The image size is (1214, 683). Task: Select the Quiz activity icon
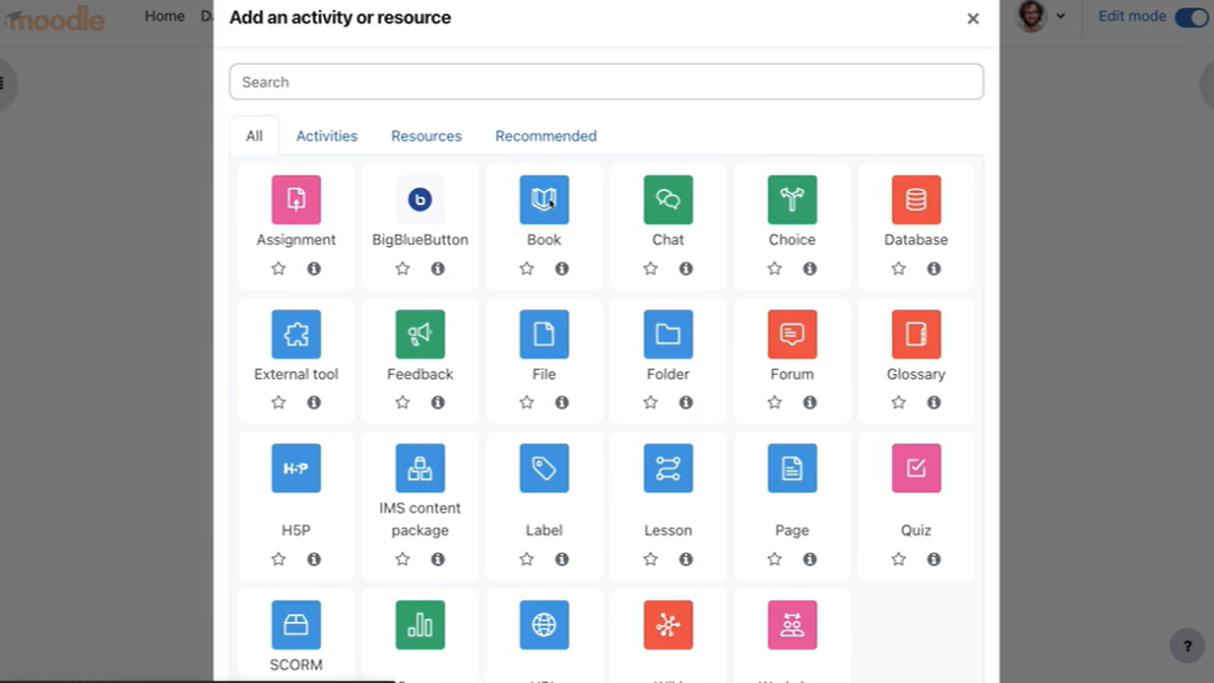point(916,468)
